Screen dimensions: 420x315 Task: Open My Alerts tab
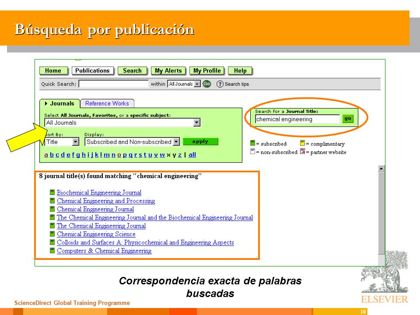(x=168, y=71)
